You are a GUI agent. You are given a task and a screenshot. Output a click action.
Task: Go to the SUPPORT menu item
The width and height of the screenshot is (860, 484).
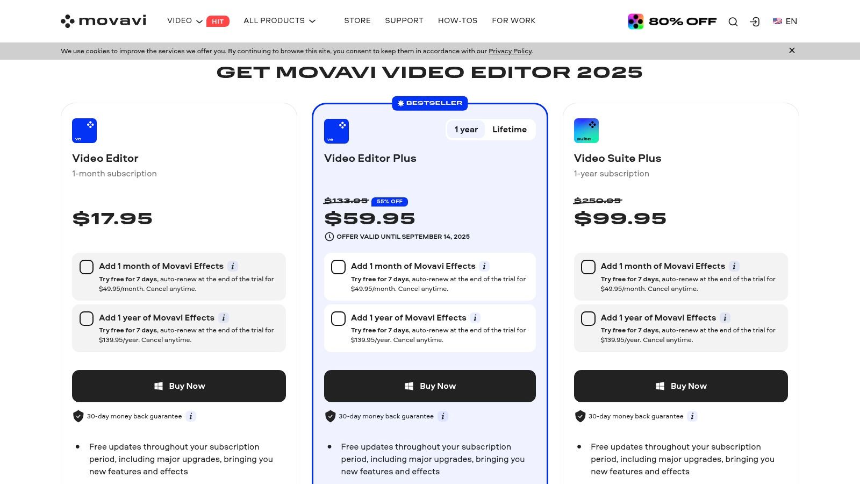click(x=404, y=20)
